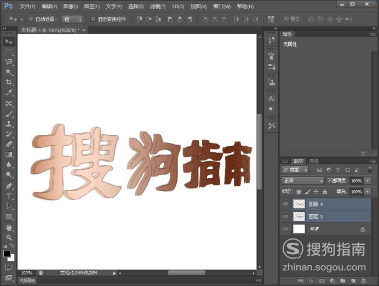Click the delete layer trash icon
This screenshot has height=286, width=379.
pos(363,281)
